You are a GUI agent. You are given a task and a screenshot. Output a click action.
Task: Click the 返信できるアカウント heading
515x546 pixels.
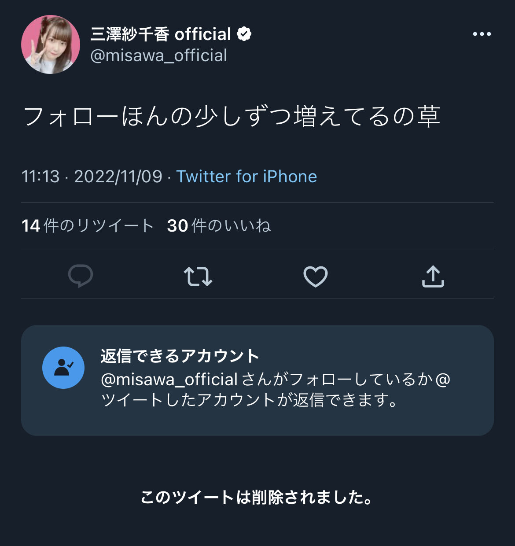click(180, 356)
